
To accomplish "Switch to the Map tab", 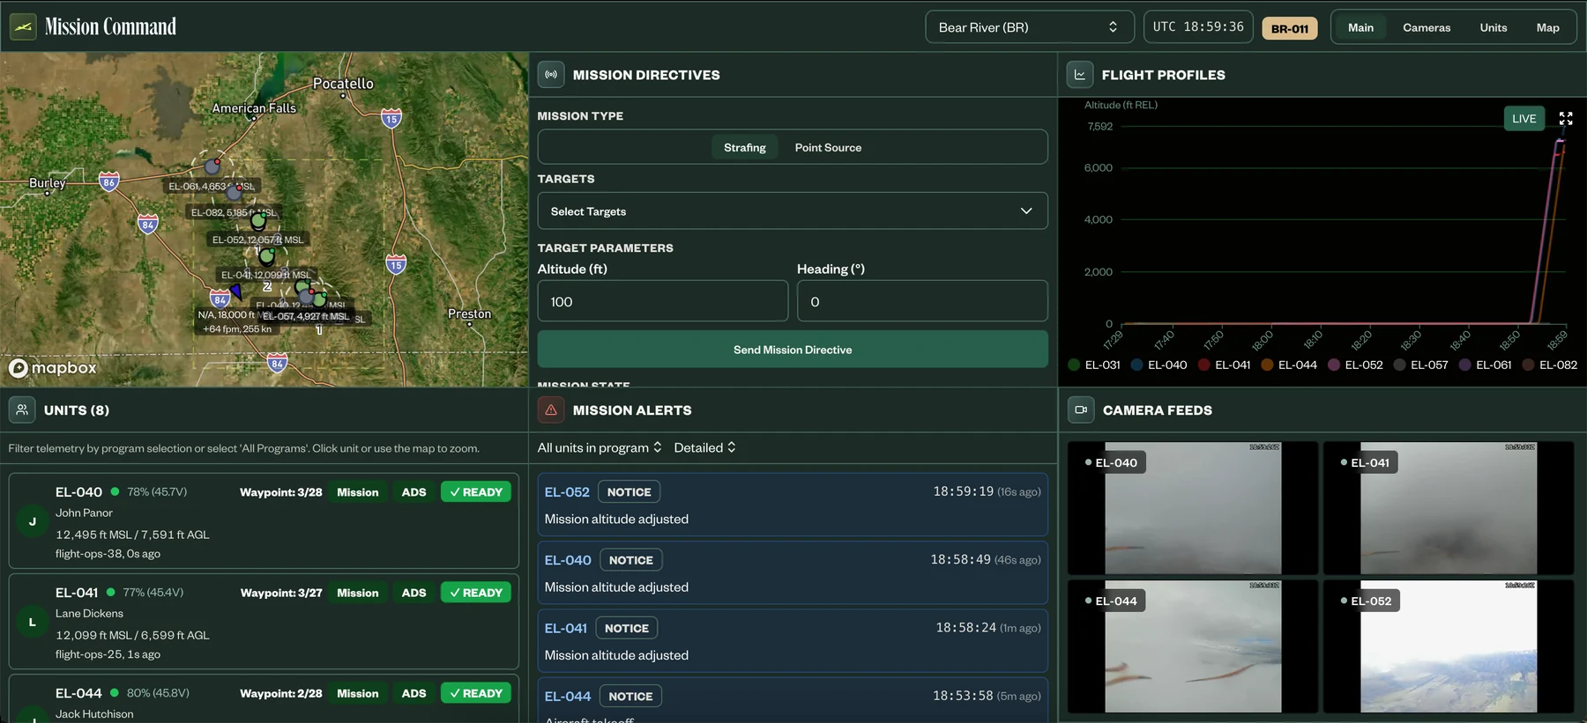I will pyautogui.click(x=1548, y=27).
